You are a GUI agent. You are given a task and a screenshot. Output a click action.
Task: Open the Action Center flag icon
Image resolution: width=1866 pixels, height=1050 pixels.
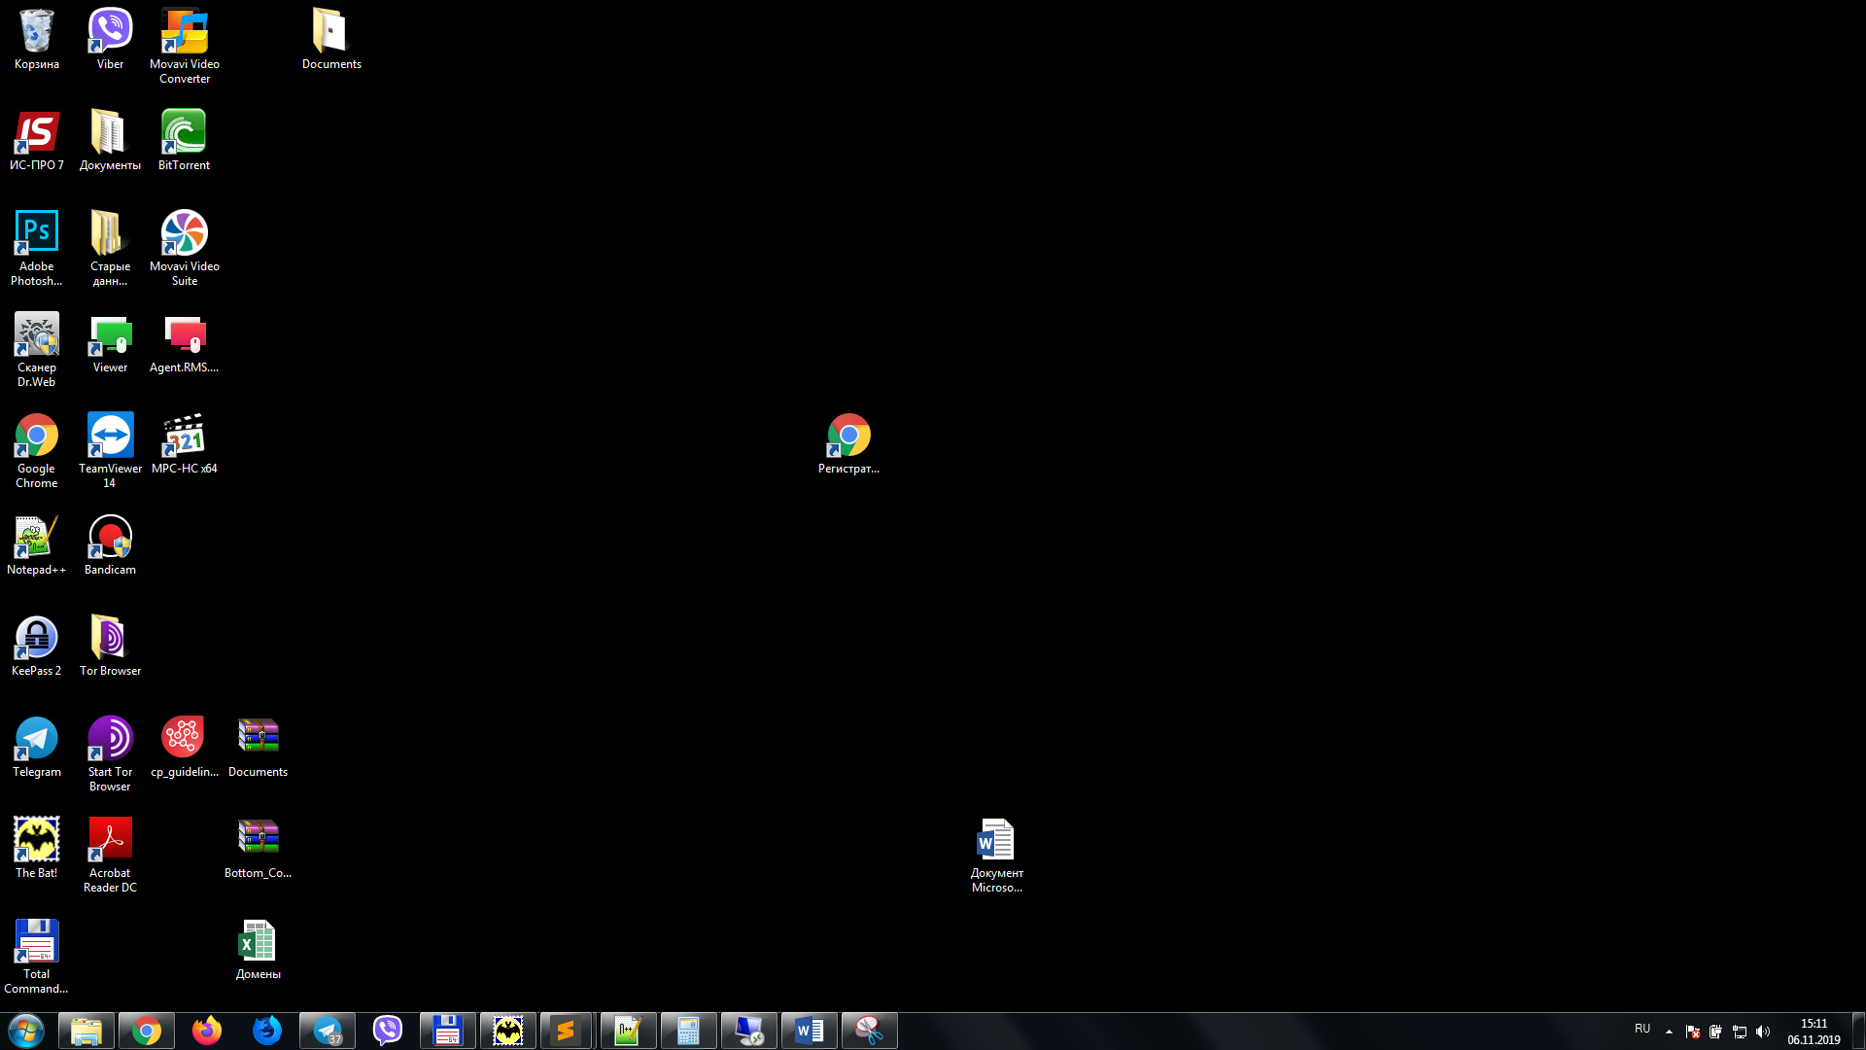(1692, 1032)
